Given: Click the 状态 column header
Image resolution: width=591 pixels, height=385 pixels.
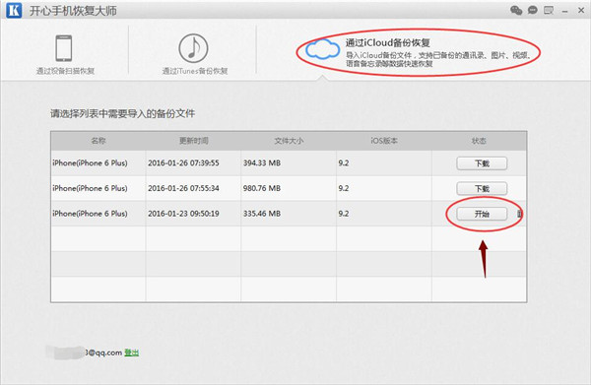Looking at the screenshot, I should tap(479, 141).
